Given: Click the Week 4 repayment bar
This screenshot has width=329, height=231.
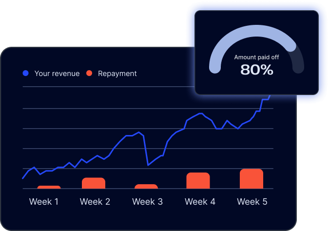Looking at the screenshot, I should click(x=198, y=181).
